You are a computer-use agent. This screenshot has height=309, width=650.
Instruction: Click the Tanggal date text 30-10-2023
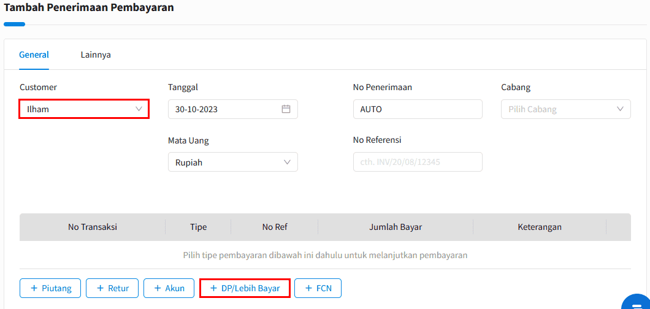click(x=196, y=109)
